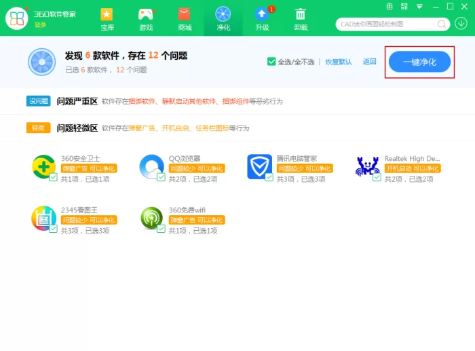
Task: Click the CAD search input field
Action: coord(387,24)
